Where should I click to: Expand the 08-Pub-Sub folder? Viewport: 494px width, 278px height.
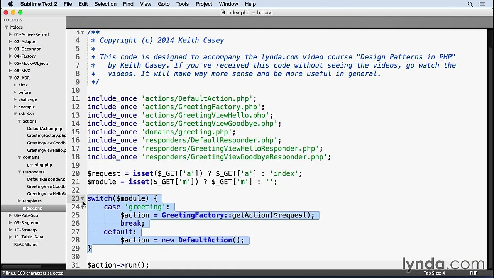tap(11, 215)
